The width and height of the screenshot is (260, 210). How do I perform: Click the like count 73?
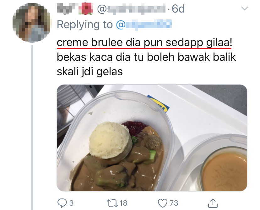tap(174, 203)
